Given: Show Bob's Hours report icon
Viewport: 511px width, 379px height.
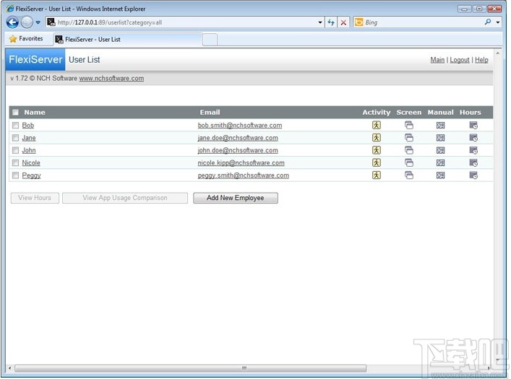Looking at the screenshot, I should point(473,126).
